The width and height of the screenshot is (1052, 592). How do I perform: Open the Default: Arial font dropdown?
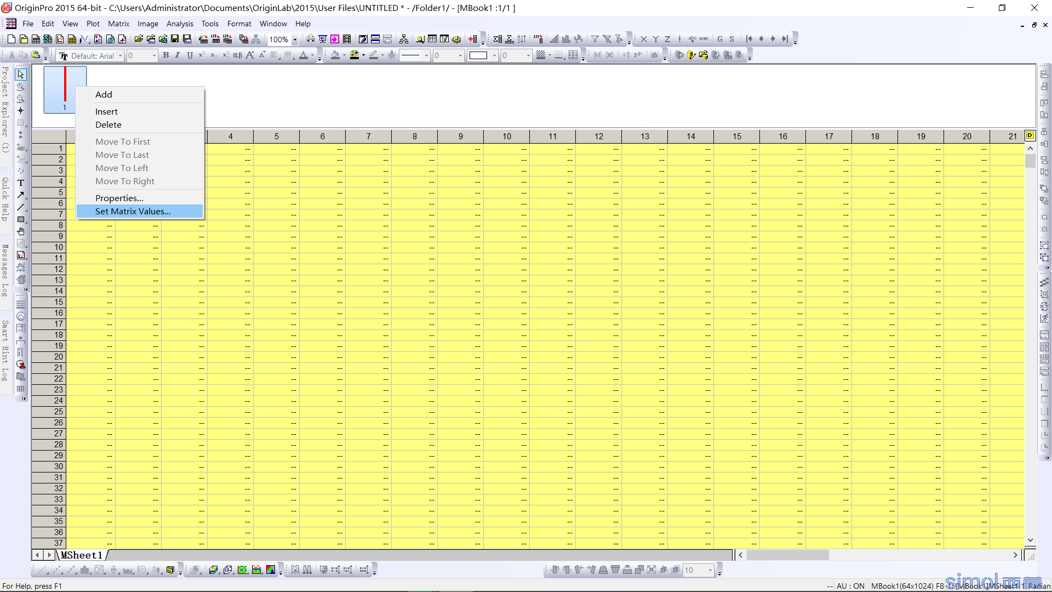[x=120, y=56]
